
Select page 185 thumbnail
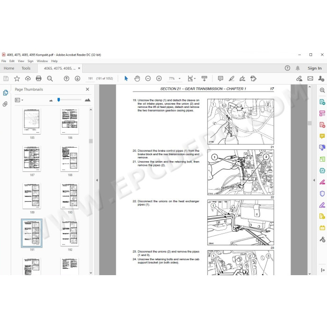coord(32,121)
